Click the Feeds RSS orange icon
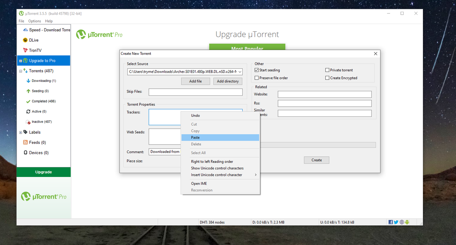 click(x=25, y=142)
